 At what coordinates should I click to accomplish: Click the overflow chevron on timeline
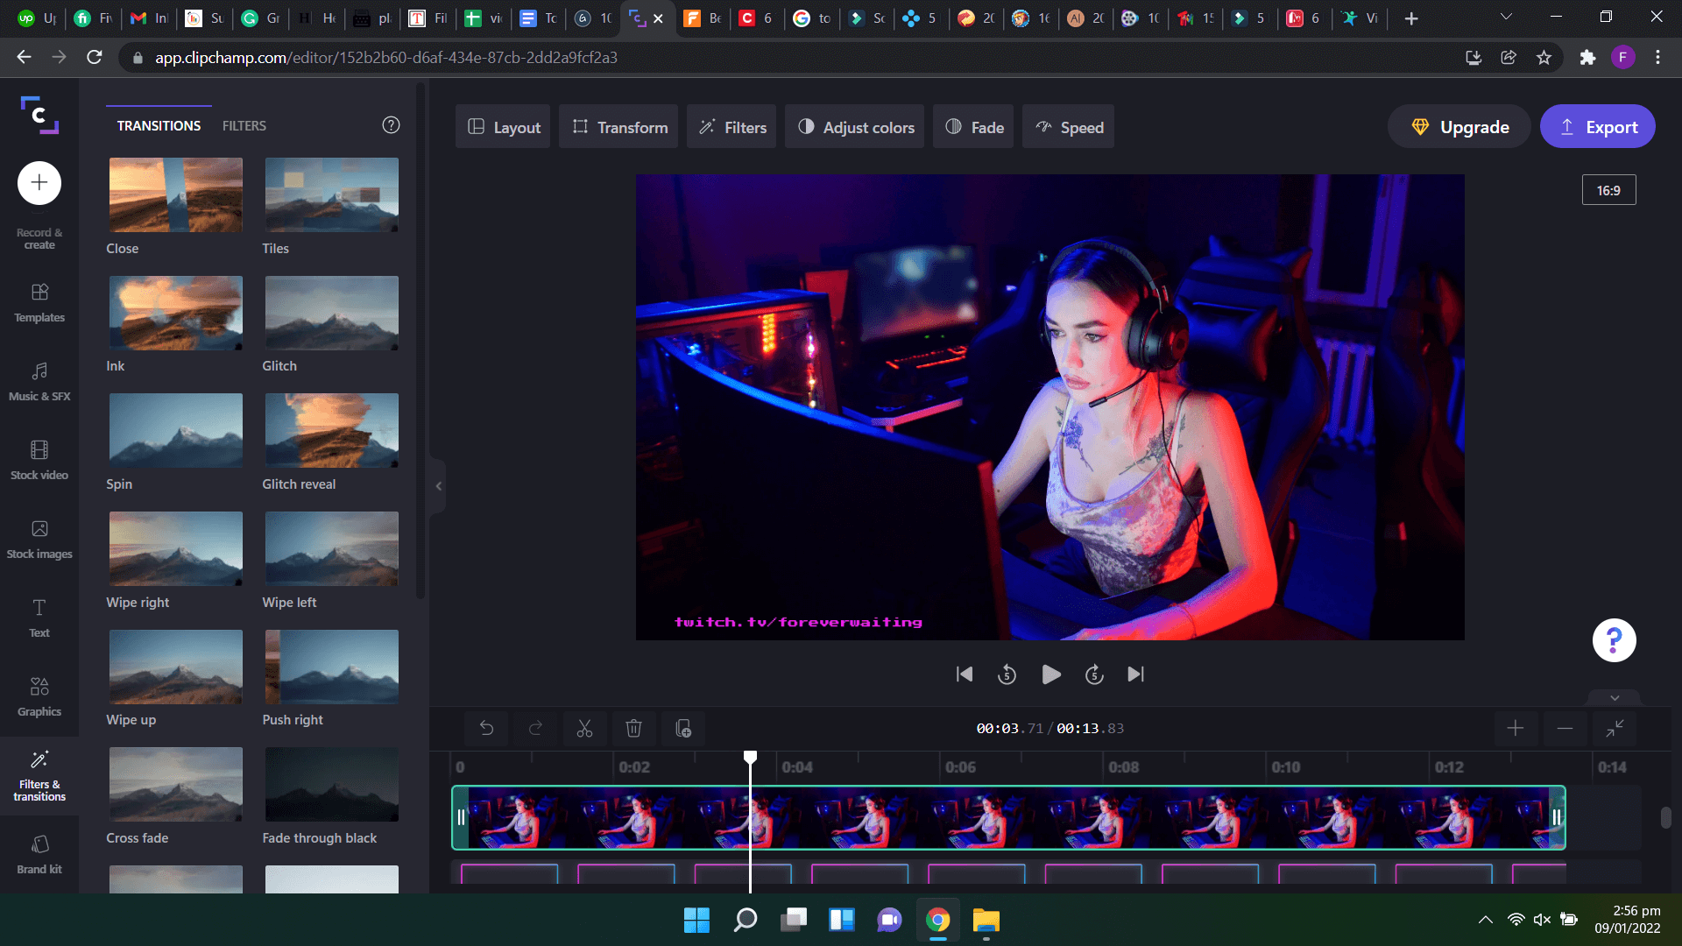point(1615,697)
